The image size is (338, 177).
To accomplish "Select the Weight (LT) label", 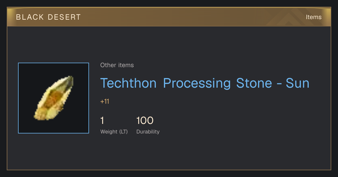I will 114,132.
